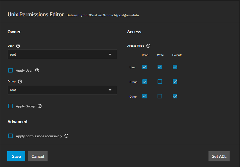The width and height of the screenshot is (240, 167).
Task: Click the Access Mode help icon
Action: (148, 46)
